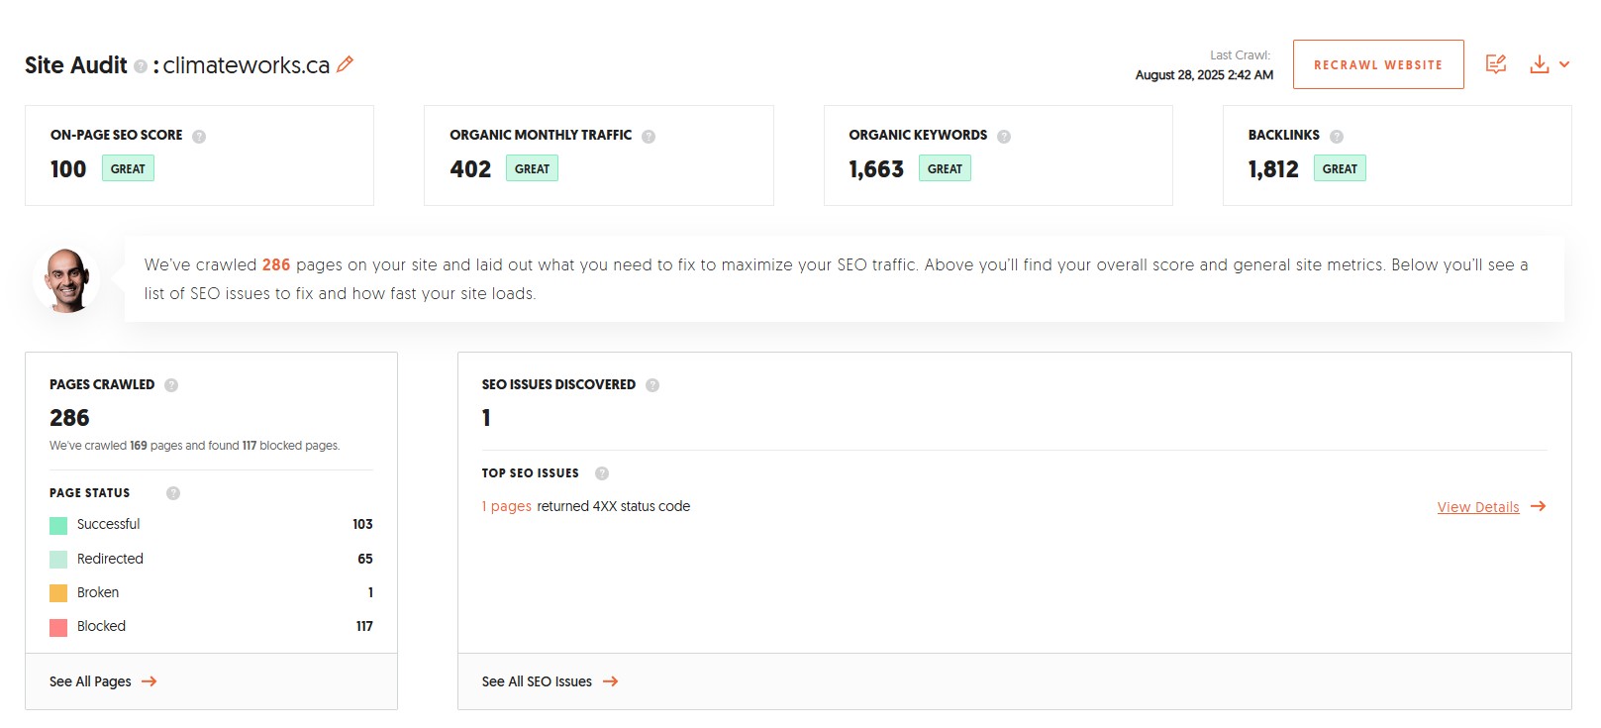Click the Top SEO Issues help icon
The height and width of the screenshot is (728, 1601).
[x=602, y=473]
